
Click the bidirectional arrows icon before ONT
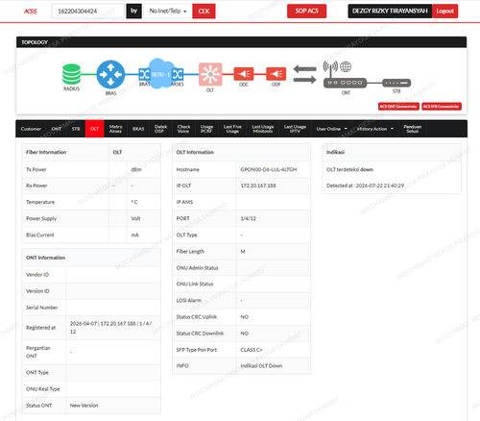(305, 74)
